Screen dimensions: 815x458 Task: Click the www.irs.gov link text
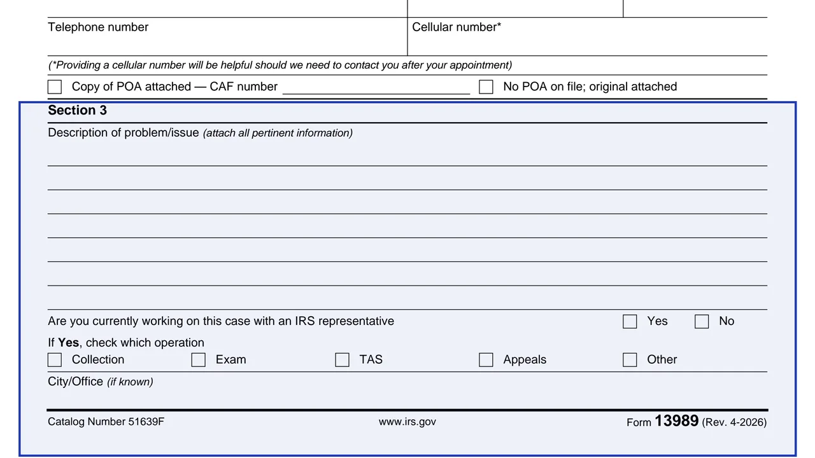(407, 422)
